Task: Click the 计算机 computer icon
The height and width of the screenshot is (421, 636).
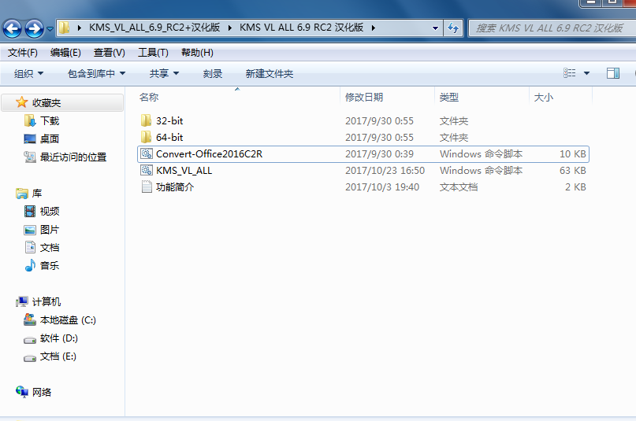Action: (21, 301)
